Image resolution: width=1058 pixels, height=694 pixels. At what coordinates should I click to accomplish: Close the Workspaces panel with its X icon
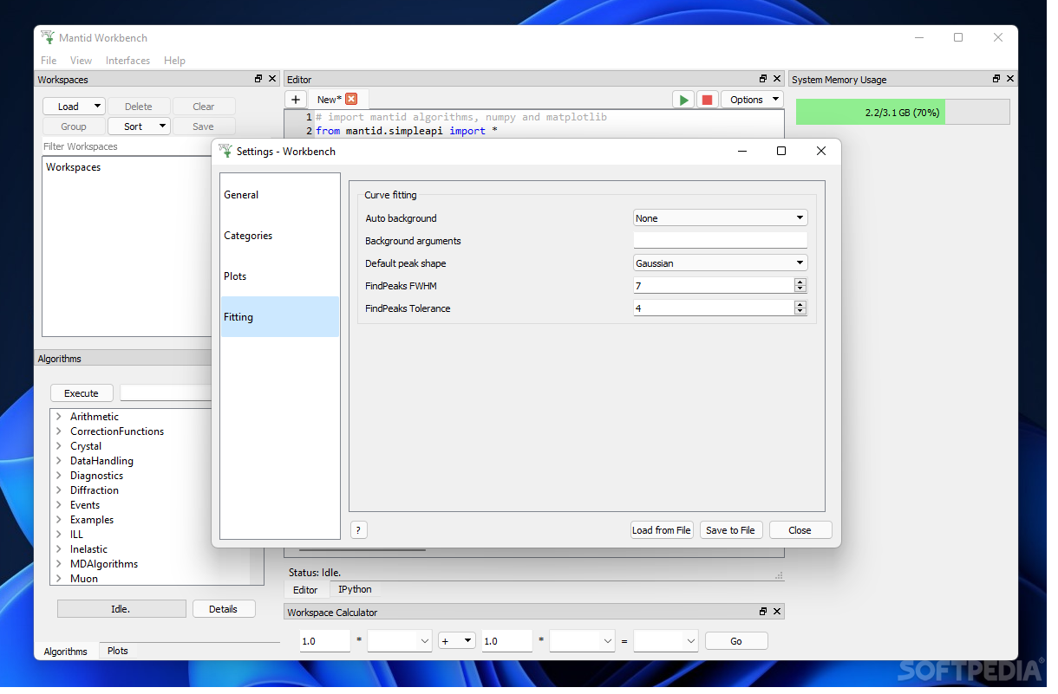(273, 79)
